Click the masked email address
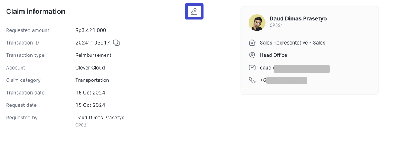This screenshot has height=141, width=405. (295, 68)
